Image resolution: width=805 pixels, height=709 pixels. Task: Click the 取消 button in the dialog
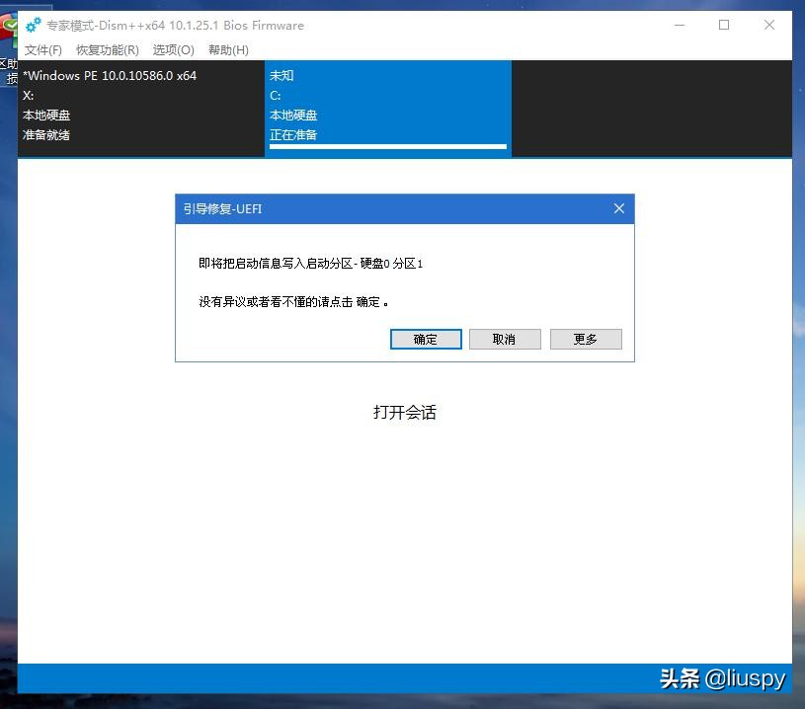tap(505, 339)
